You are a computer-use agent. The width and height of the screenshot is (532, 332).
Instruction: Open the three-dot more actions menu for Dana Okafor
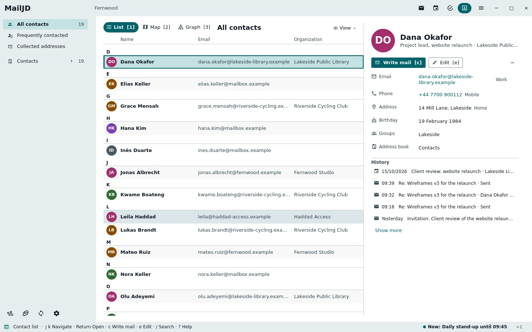click(512, 63)
